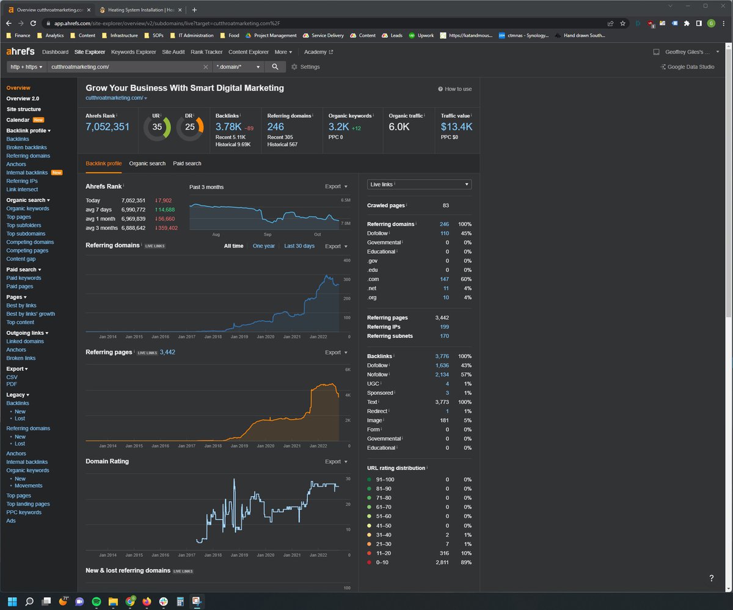This screenshot has width=733, height=610.
Task: Open Firefox from the taskbar
Action: pos(147,601)
